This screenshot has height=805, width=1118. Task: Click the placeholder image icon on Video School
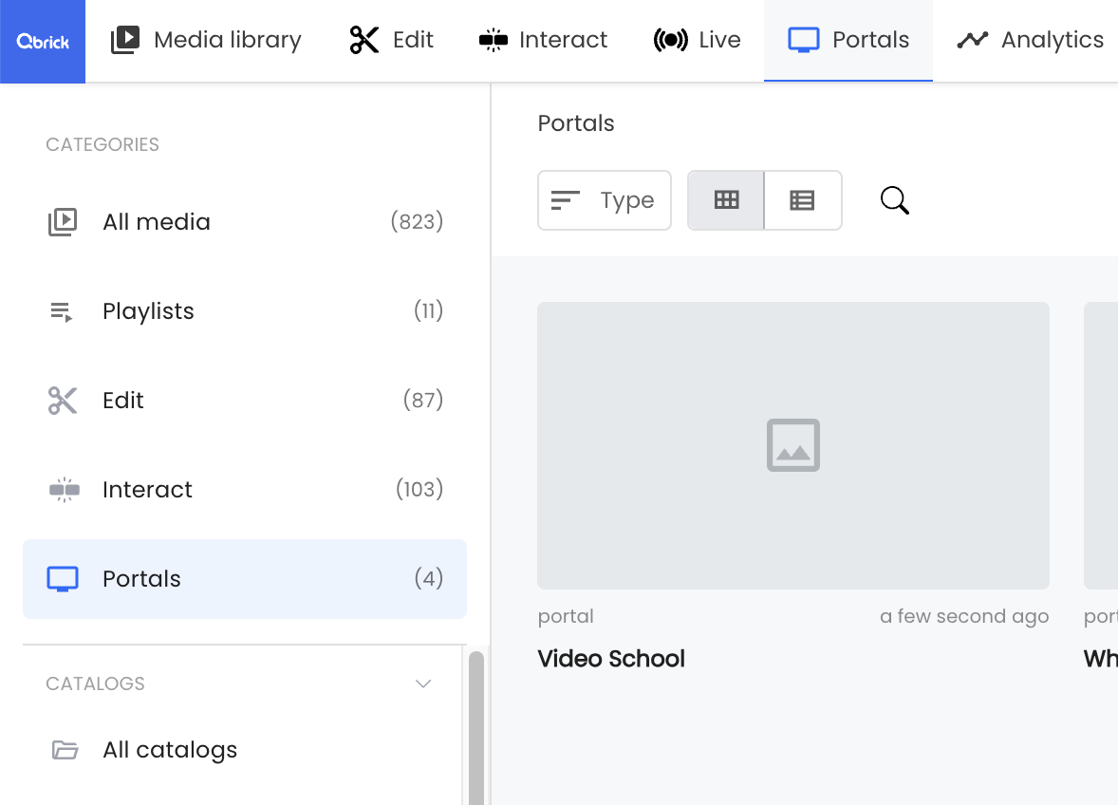tap(792, 445)
